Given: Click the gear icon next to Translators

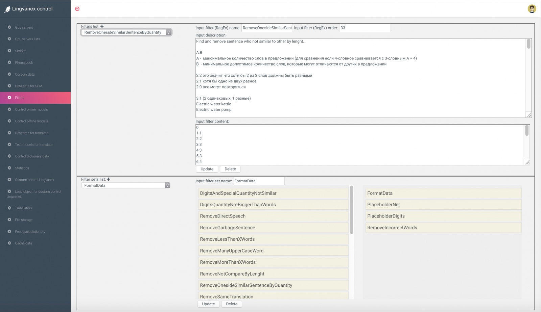Looking at the screenshot, I should [x=9, y=208].
